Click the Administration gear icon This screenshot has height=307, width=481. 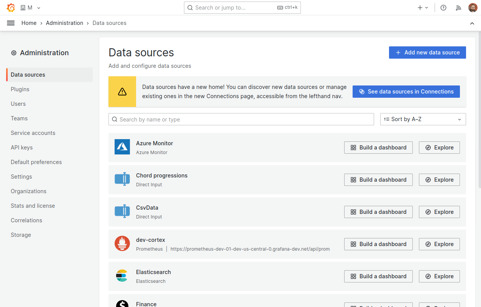click(x=14, y=53)
